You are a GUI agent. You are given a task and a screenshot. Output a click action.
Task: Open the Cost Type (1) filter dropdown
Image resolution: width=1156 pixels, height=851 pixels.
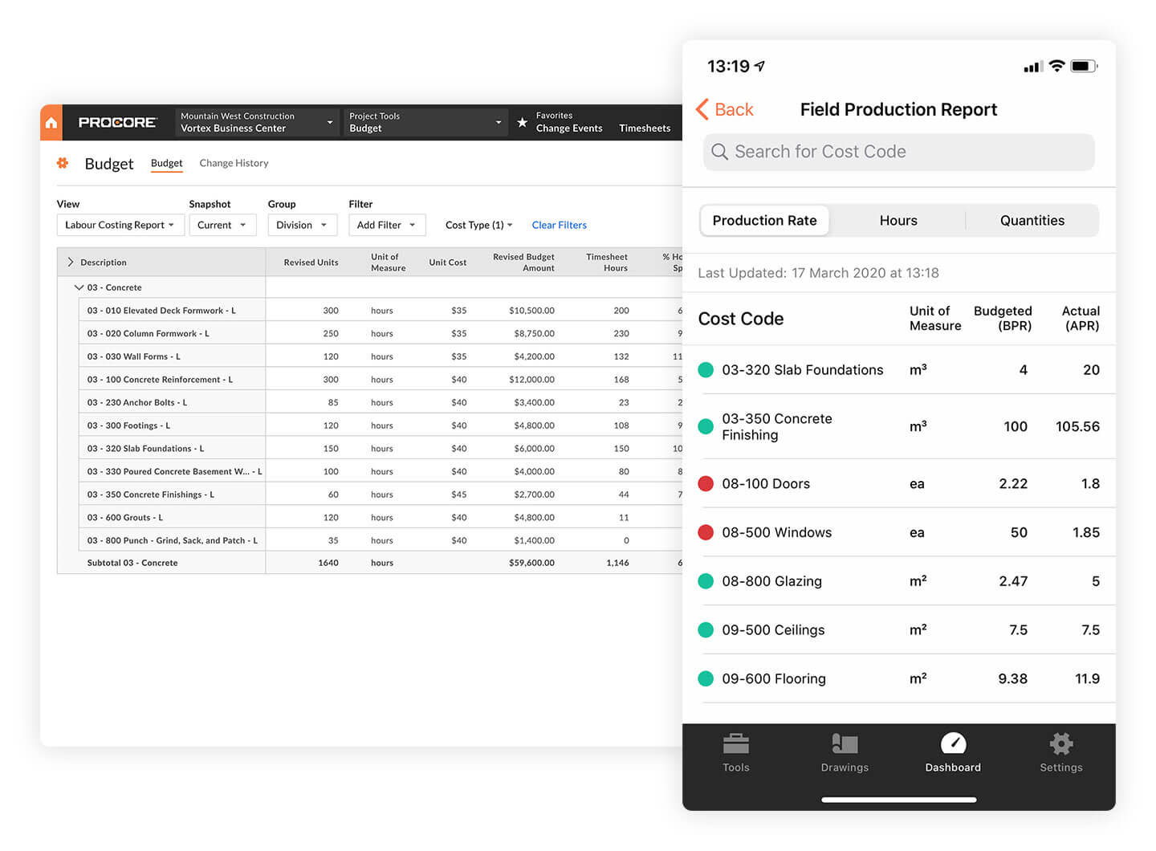(479, 225)
